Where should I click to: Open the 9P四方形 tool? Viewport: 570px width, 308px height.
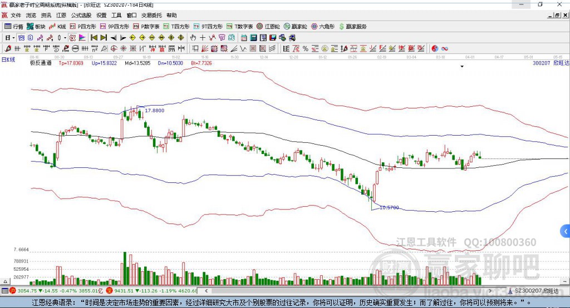point(115,27)
